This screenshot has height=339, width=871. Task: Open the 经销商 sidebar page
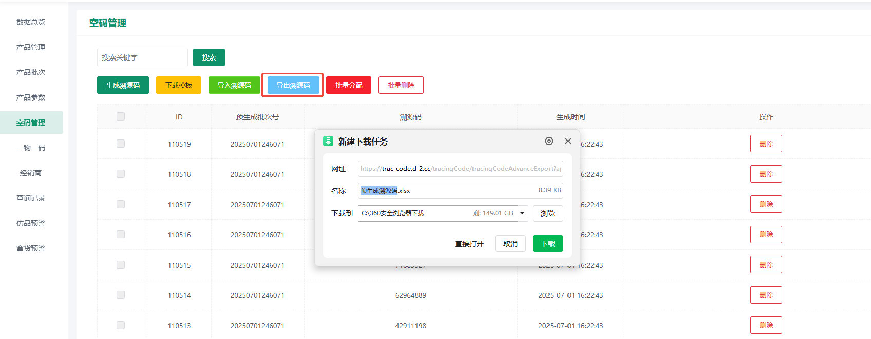coord(31,173)
